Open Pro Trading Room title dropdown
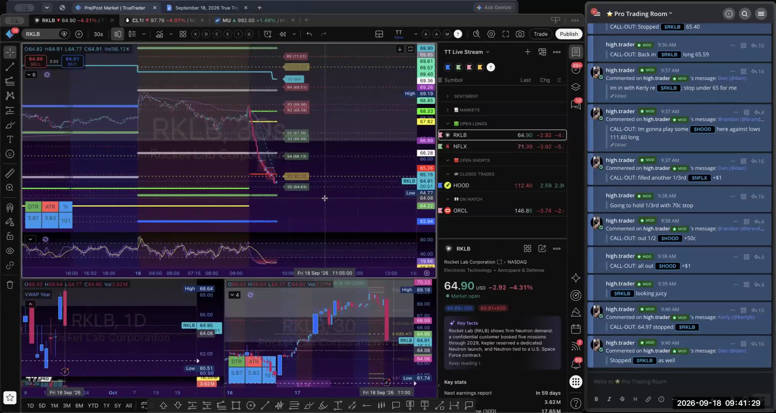 point(643,14)
